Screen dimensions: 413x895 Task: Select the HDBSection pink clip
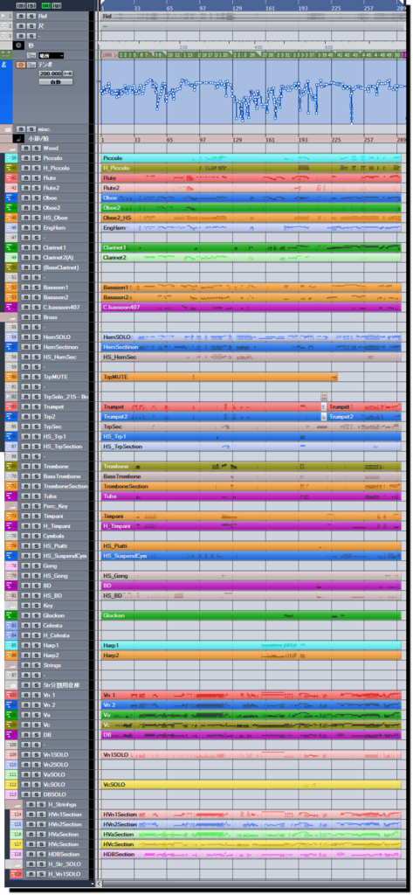(x=251, y=854)
